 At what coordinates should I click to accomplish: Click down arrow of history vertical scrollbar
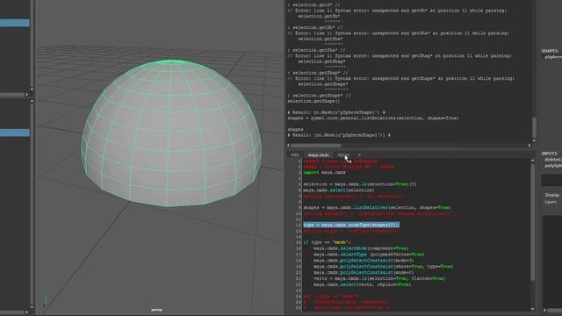click(534, 140)
